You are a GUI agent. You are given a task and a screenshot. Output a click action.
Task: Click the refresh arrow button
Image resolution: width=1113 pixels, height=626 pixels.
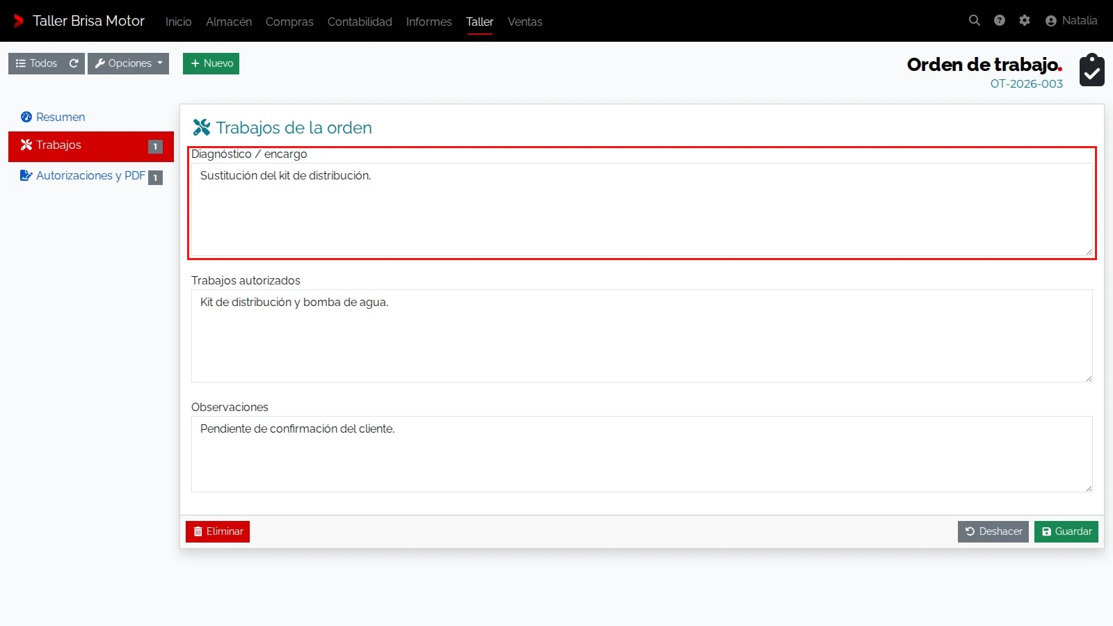pos(74,63)
